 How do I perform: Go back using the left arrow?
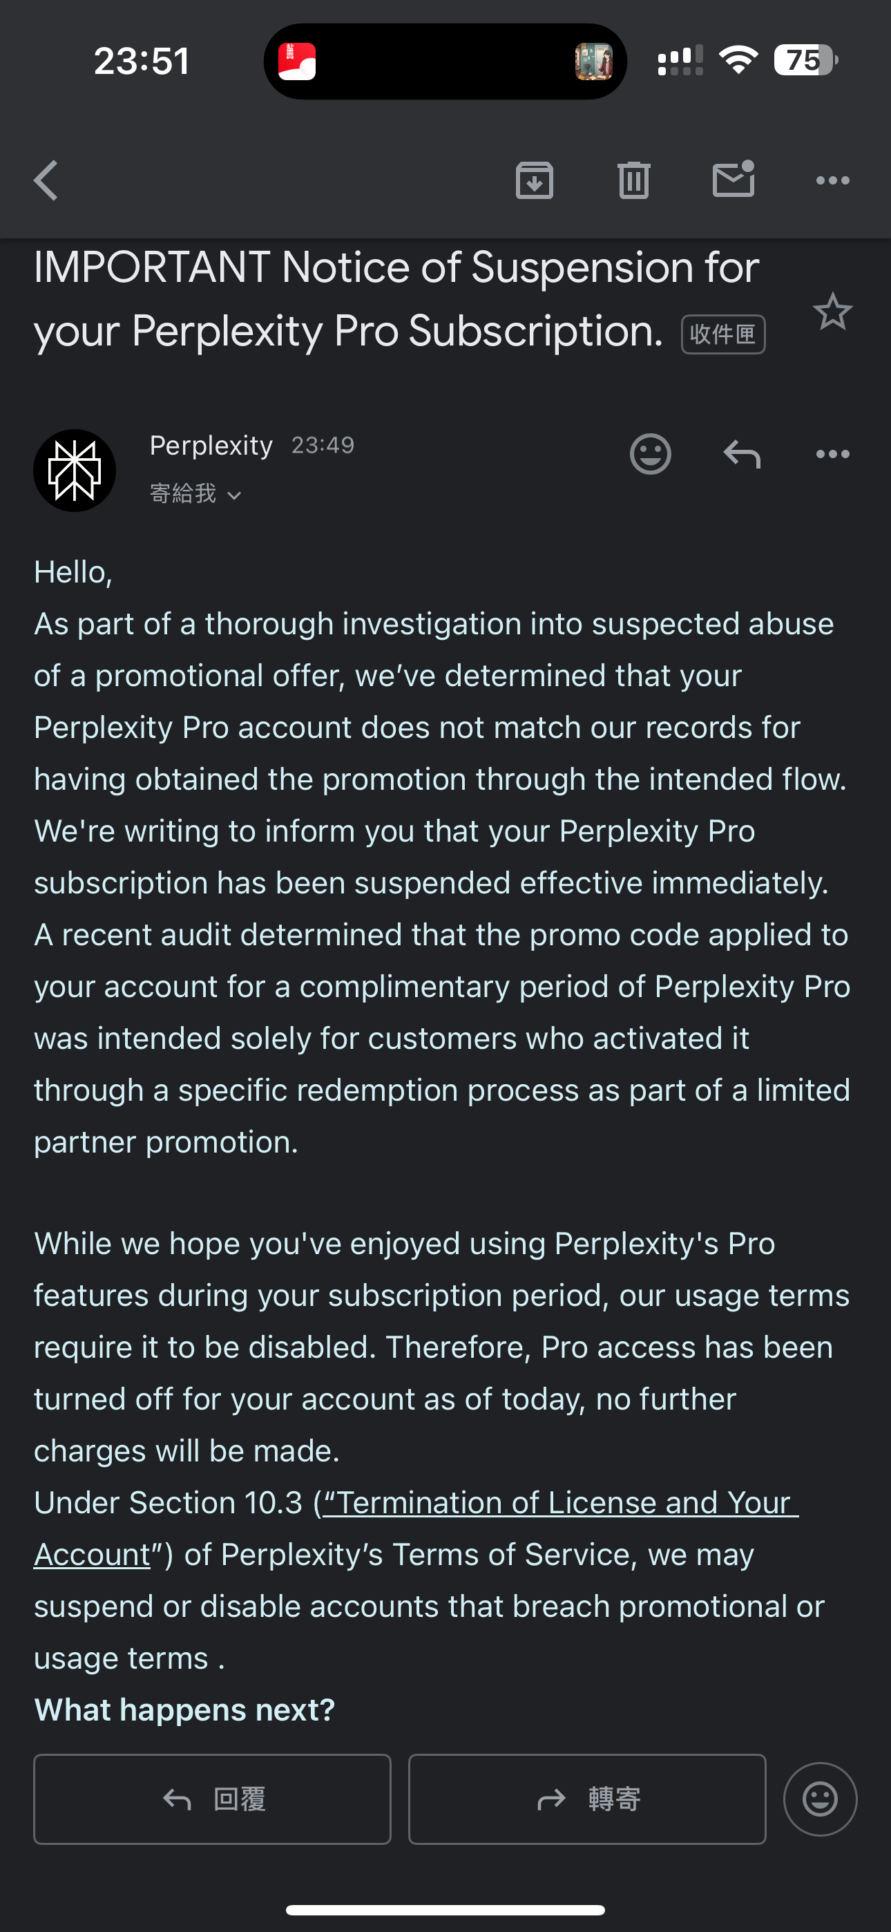[x=46, y=181]
